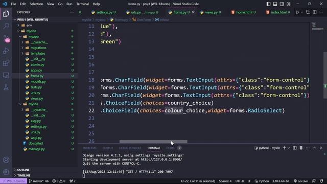327x184 pixels.
Task: Open the File menu
Action: [13, 4]
